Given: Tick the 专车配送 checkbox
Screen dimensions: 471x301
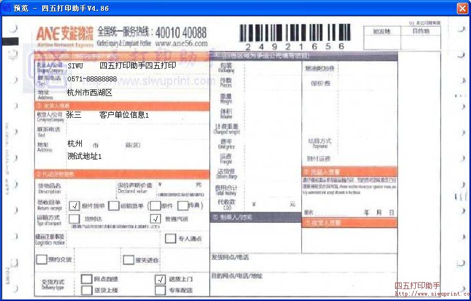Looking at the screenshot, I should pyautogui.click(x=160, y=290).
